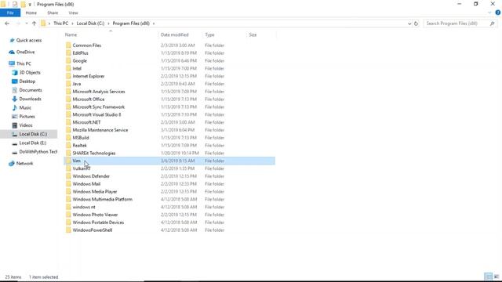The width and height of the screenshot is (502, 282).
Task: Select the Common Files folder icon
Action: click(x=68, y=45)
